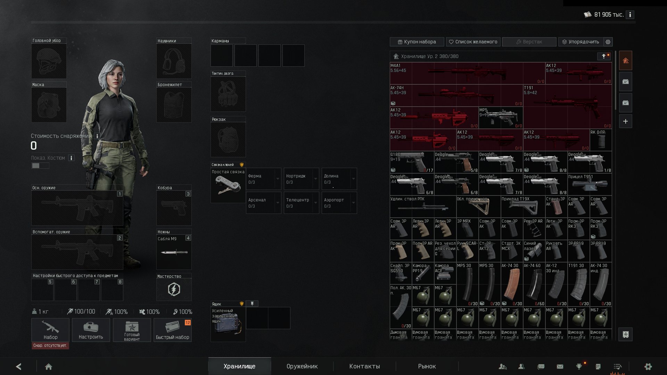
Task: Switch to the Оружейник tab
Action: coord(302,366)
